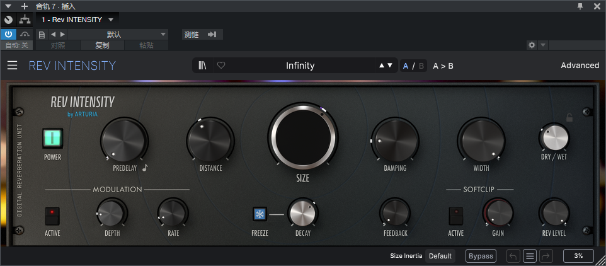This screenshot has height=266, width=606.
Task: Toggle predelay tempo sync note icon
Action: [145, 168]
